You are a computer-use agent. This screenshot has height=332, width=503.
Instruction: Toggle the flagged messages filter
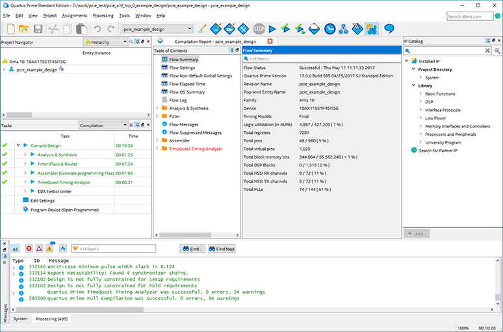pos(63,249)
